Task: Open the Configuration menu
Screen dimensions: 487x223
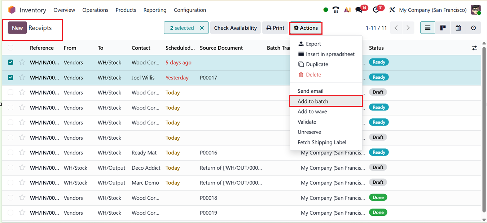Action: pos(190,10)
